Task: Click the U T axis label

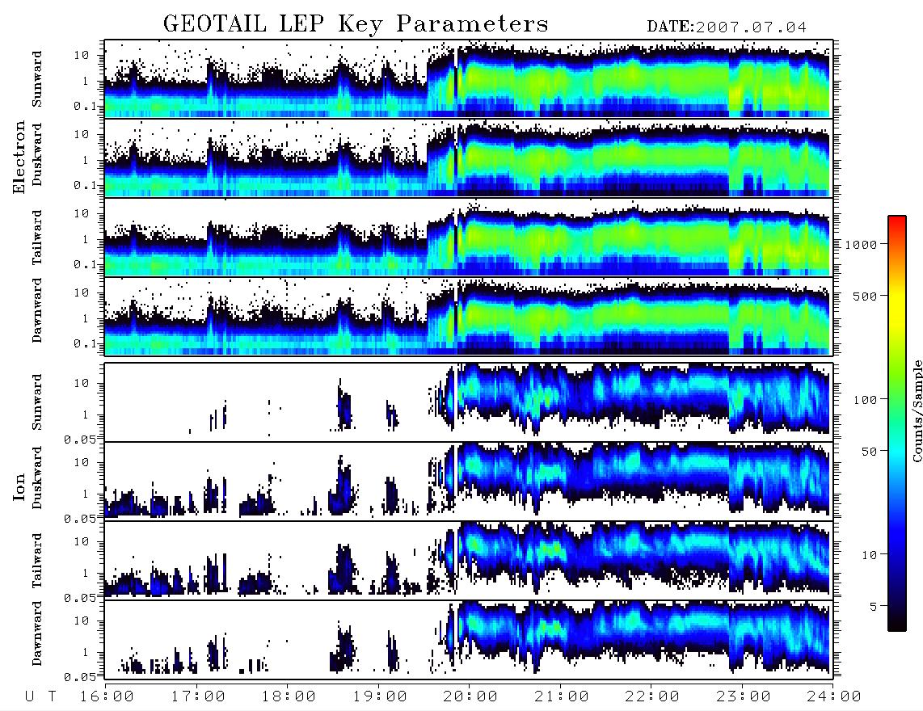Action: 41,696
